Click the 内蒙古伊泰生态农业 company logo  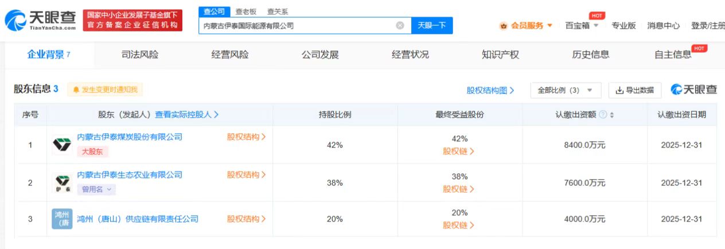pyautogui.click(x=61, y=182)
